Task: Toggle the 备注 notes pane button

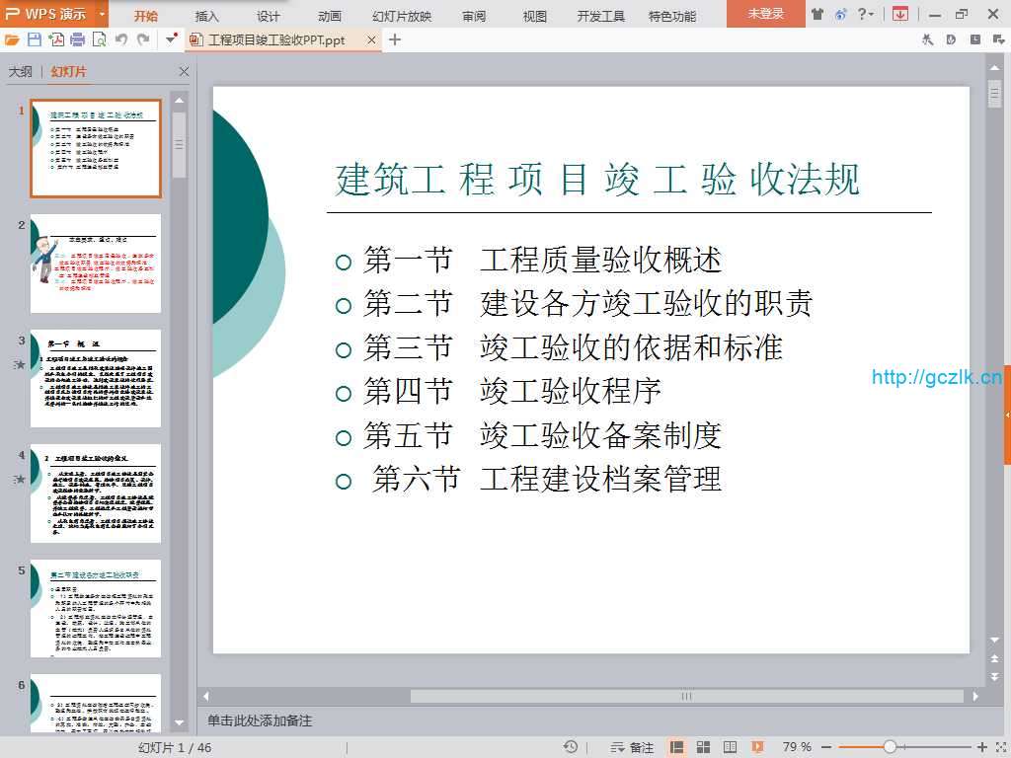Action: click(x=633, y=747)
